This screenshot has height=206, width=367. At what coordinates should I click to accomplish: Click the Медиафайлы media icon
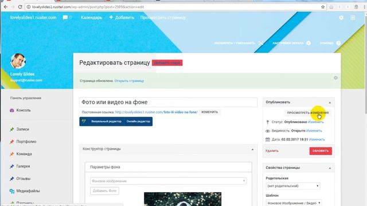click(x=12, y=191)
